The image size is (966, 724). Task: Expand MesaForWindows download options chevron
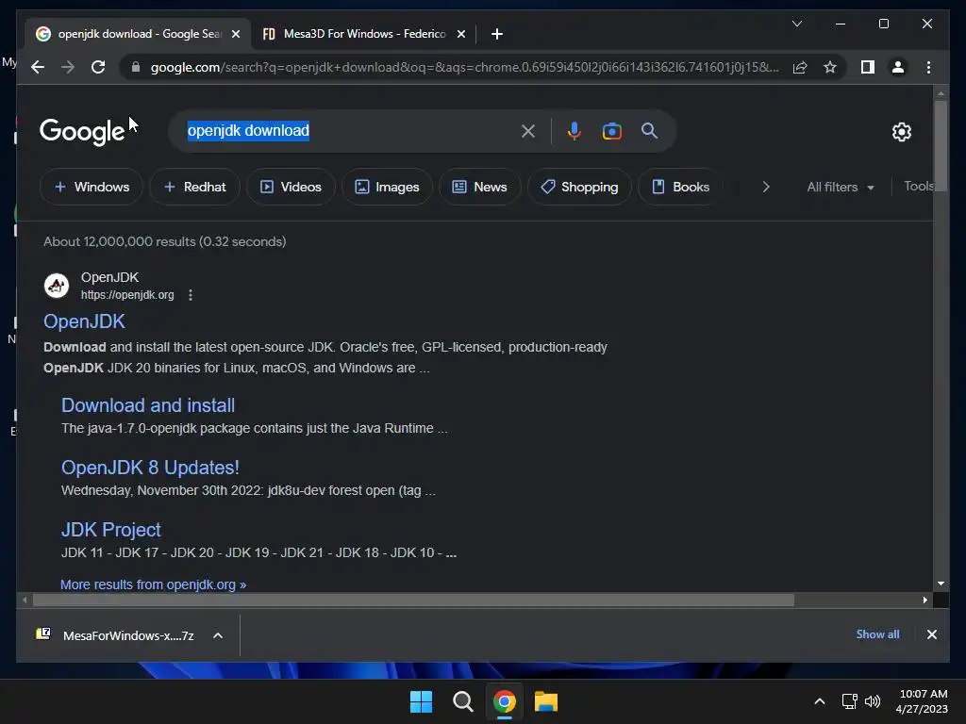[x=218, y=635]
